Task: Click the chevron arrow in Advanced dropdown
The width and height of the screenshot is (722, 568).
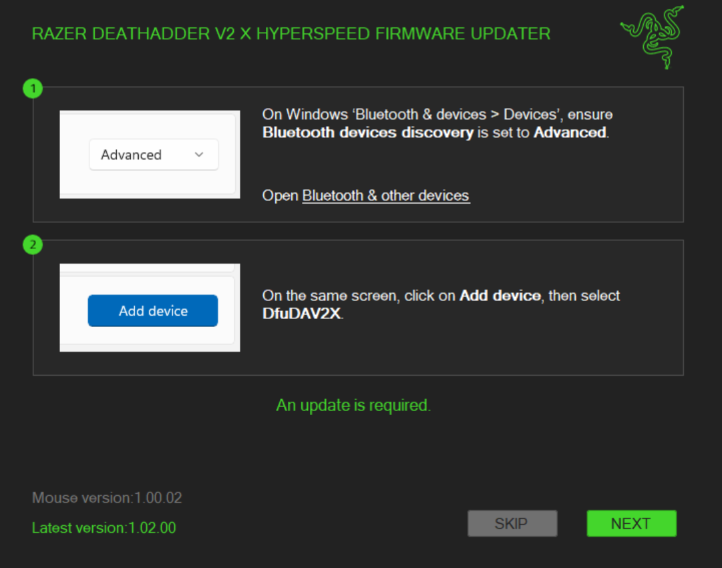Action: click(198, 155)
